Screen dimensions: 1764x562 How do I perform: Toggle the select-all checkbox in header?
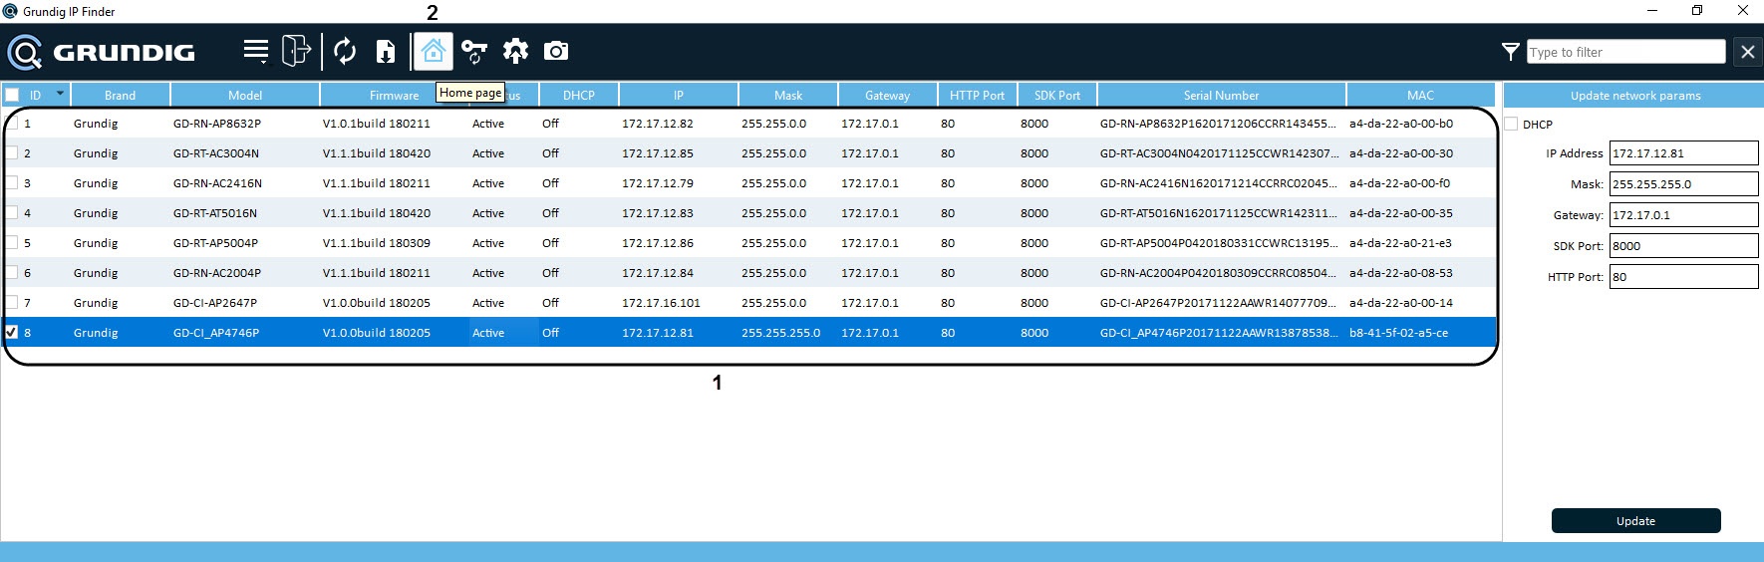coord(12,95)
